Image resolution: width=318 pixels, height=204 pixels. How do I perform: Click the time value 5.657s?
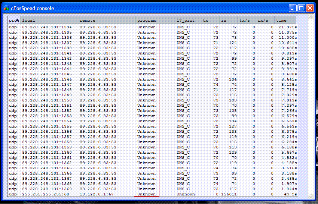[x=289, y=153]
